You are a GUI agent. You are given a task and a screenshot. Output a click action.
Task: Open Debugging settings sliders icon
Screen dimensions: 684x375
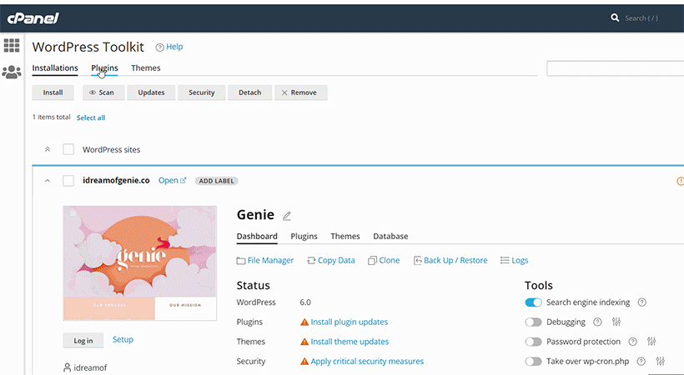(x=616, y=322)
